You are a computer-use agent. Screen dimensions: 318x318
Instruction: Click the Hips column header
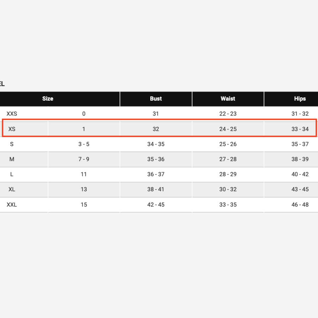coord(300,99)
